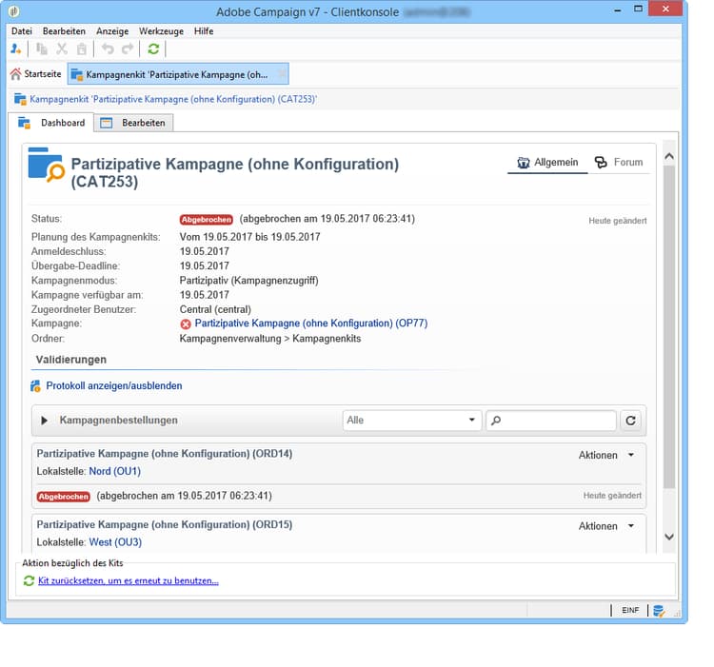Open the Anzeige menu
This screenshot has height=667, width=714.
pyautogui.click(x=112, y=31)
